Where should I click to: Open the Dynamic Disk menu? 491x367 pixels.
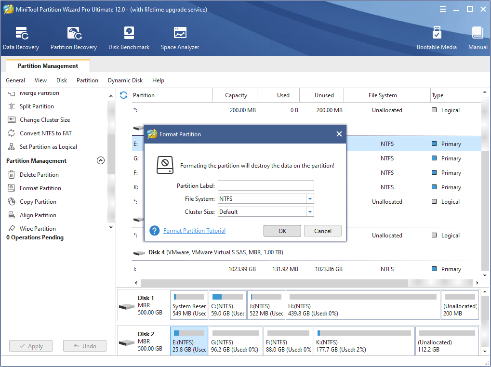pyautogui.click(x=125, y=80)
